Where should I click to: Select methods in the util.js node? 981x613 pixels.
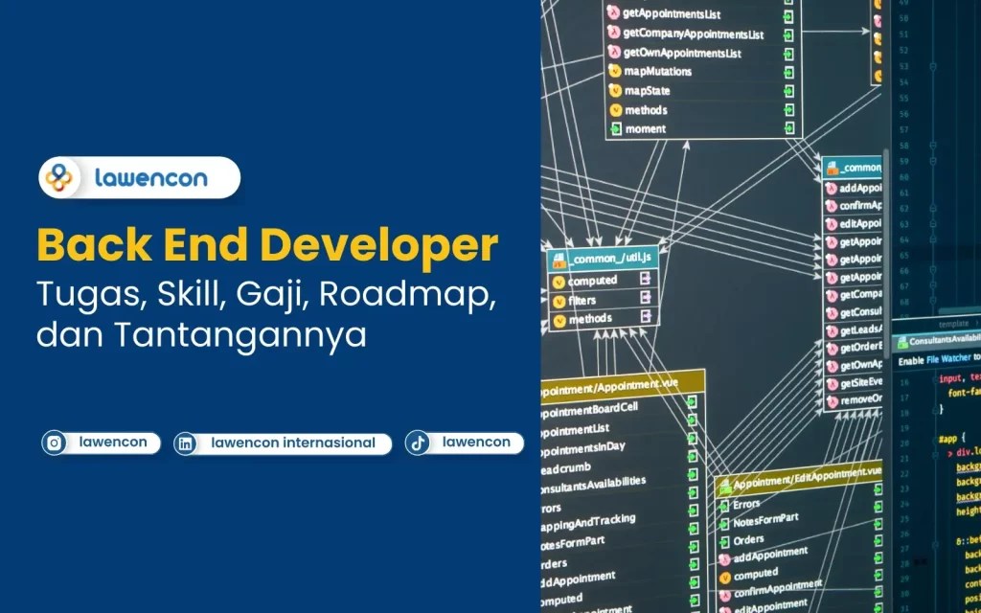tap(590, 319)
